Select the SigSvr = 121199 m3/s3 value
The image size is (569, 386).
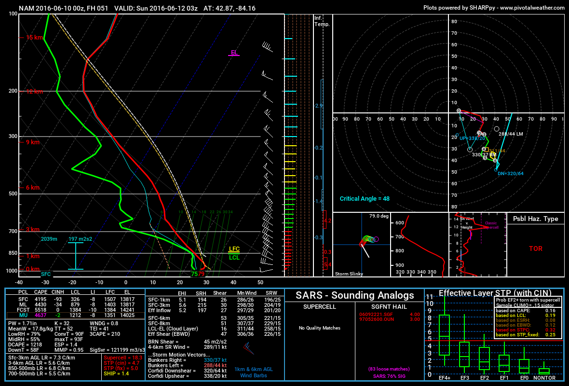[x=118, y=350]
